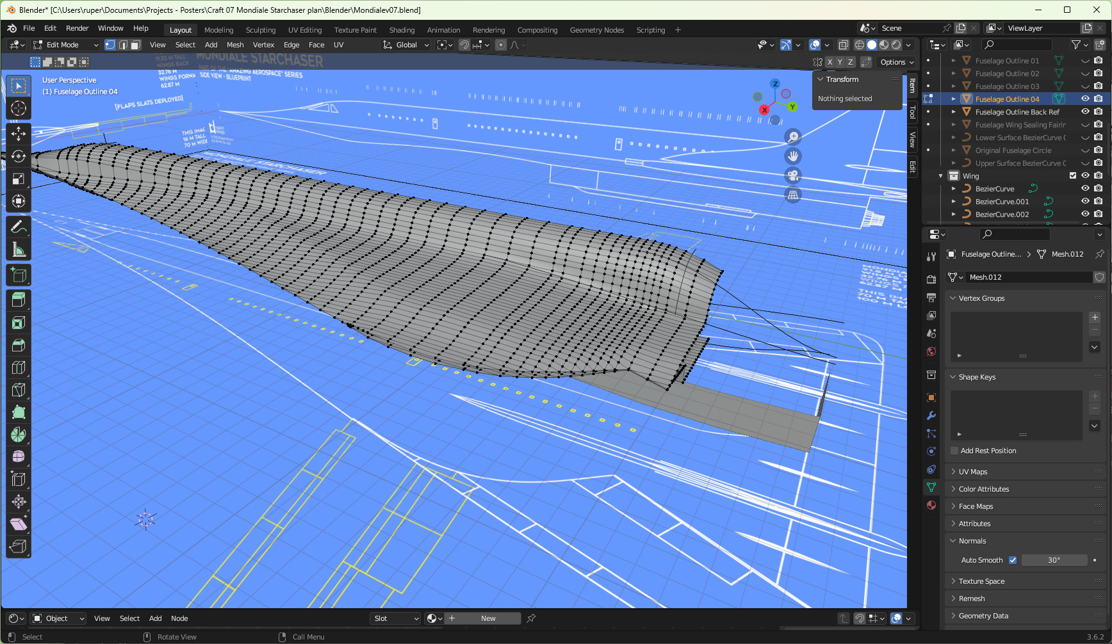Select the Shear tool
Screen dimensions: 1112x644
(x=19, y=524)
